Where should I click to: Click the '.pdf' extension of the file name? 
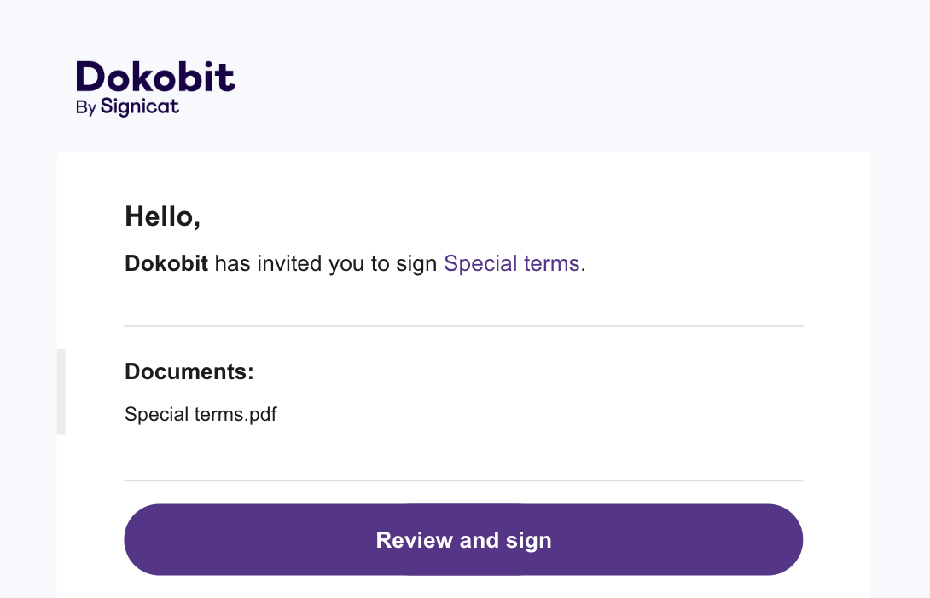tap(259, 414)
